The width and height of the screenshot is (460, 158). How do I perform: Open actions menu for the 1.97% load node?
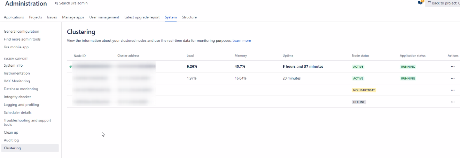[452, 78]
